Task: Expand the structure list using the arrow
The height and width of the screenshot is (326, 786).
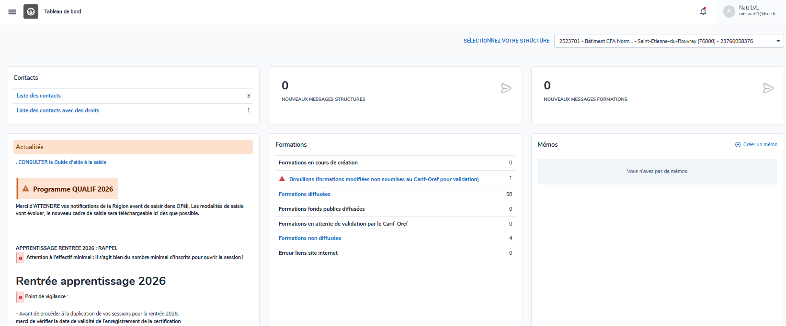Action: click(x=778, y=41)
